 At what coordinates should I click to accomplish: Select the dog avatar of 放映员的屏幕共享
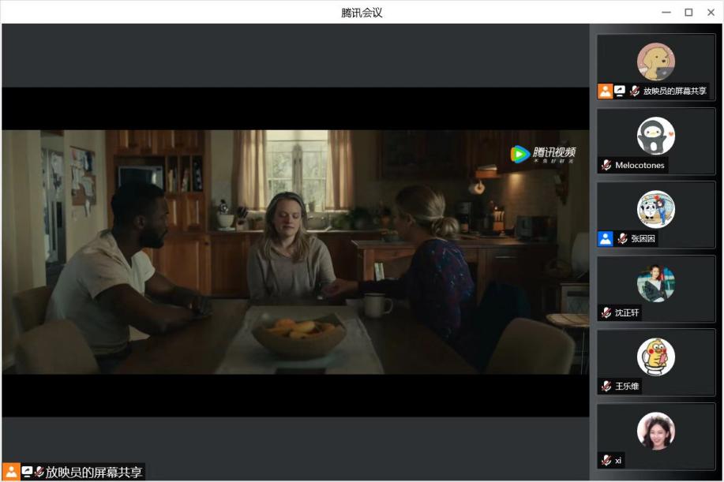(x=655, y=62)
